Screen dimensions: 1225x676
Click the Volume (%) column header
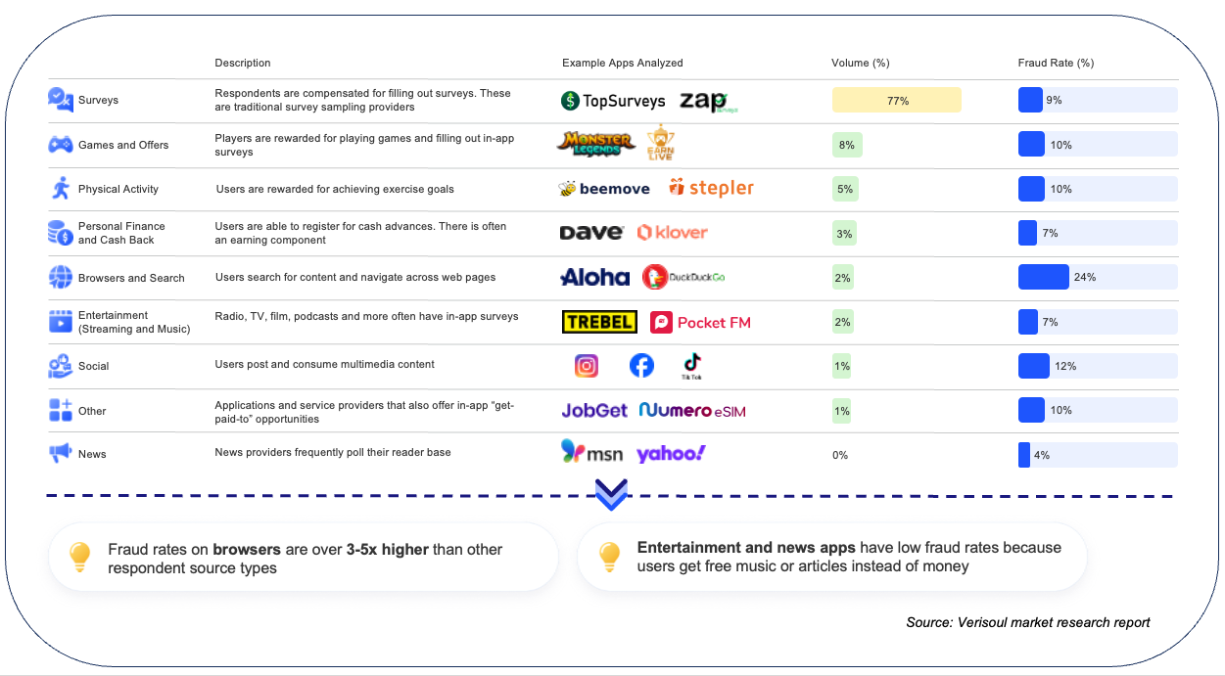point(860,63)
